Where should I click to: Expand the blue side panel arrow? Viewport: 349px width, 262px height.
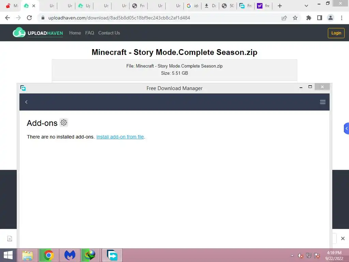click(346, 128)
